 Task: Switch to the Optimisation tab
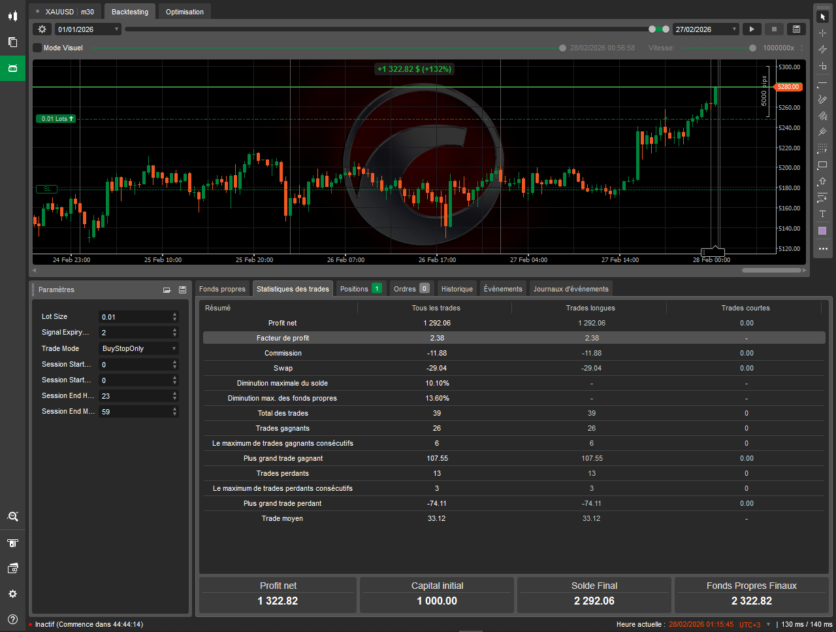184,11
